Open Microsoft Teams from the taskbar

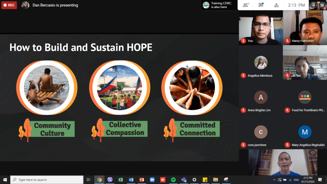[184, 180]
